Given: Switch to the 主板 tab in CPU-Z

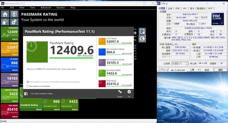Looking at the screenshot, I should [170, 9].
